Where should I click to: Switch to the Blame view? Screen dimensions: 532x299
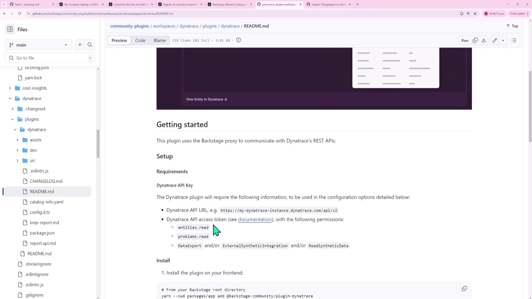point(160,40)
